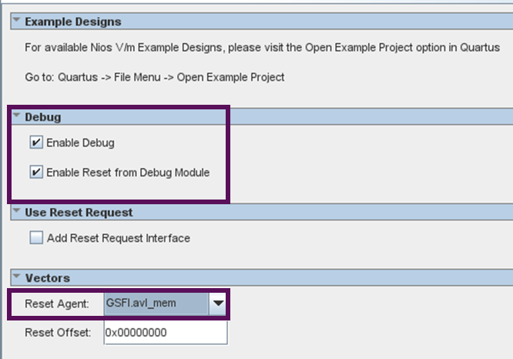Collapse the Example Designs section triangle
513x359 pixels.
(x=16, y=20)
